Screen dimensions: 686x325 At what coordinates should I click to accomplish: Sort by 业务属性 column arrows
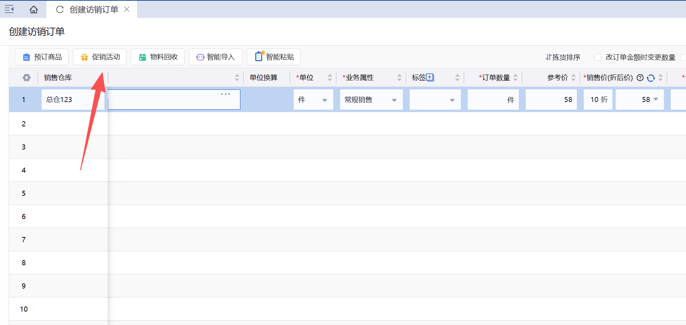399,77
